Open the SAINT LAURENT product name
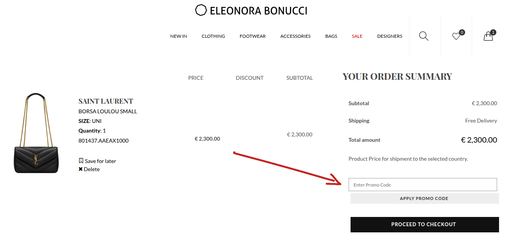The height and width of the screenshot is (242, 511). (x=105, y=101)
